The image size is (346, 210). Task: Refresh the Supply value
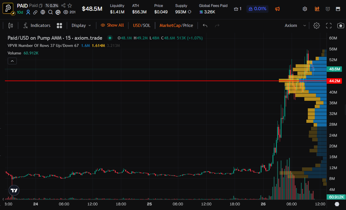[189, 12]
